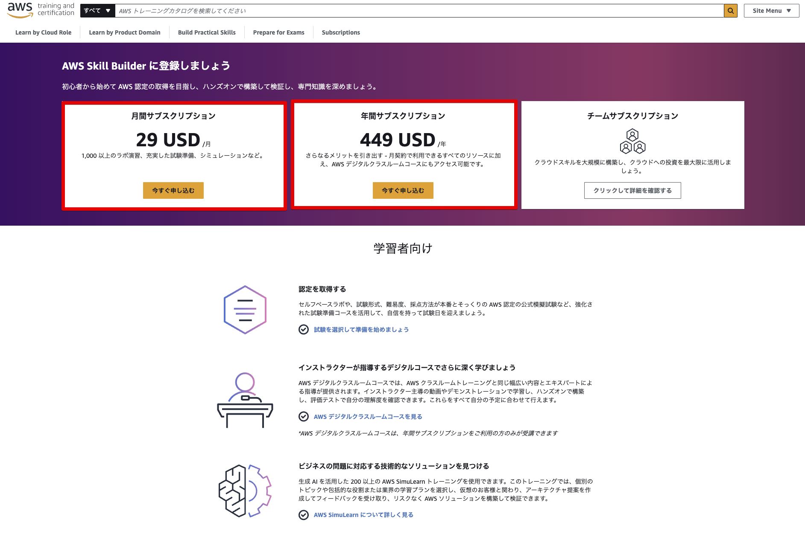Click check icon beside 試験を選択して準備を始めましょう
Screen dimensions: 805x546
(304, 329)
